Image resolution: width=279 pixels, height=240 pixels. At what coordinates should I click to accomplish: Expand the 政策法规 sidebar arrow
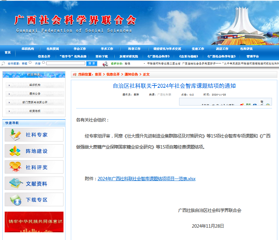tap(9, 111)
